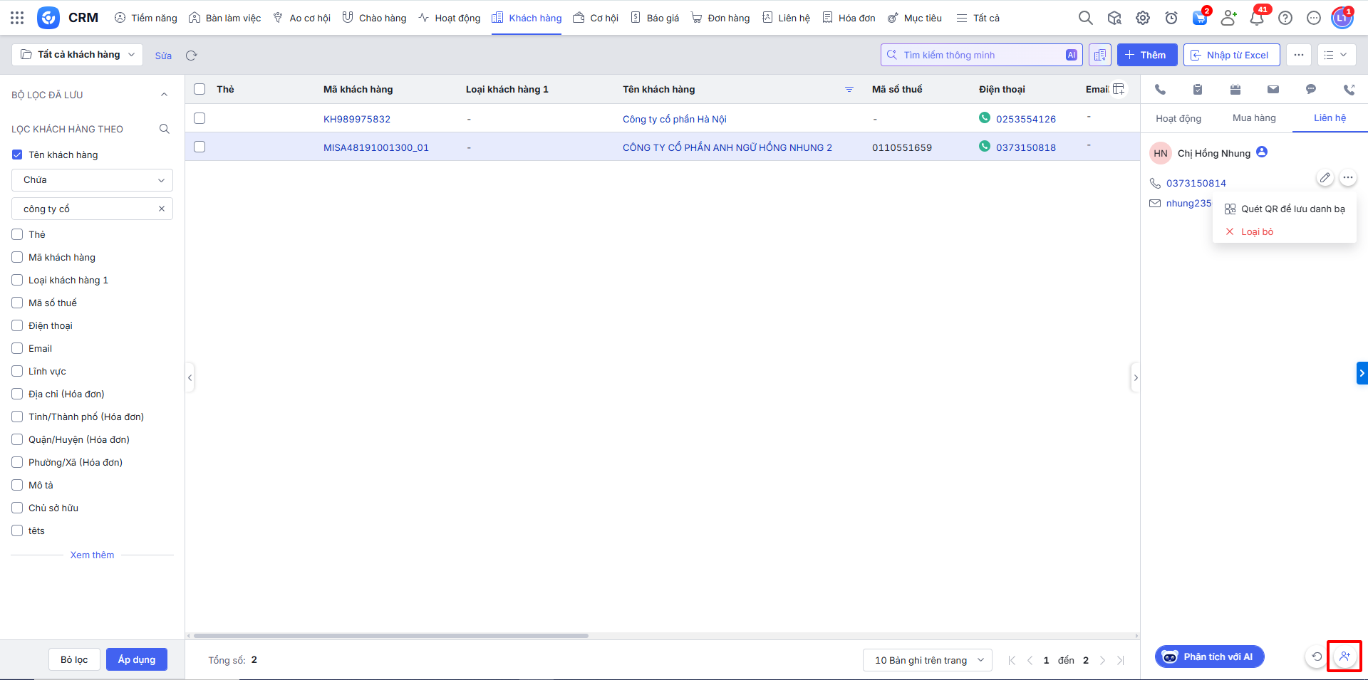The height and width of the screenshot is (680, 1368).
Task: Click the email envelope icon in side panel
Action: pos(1273,90)
